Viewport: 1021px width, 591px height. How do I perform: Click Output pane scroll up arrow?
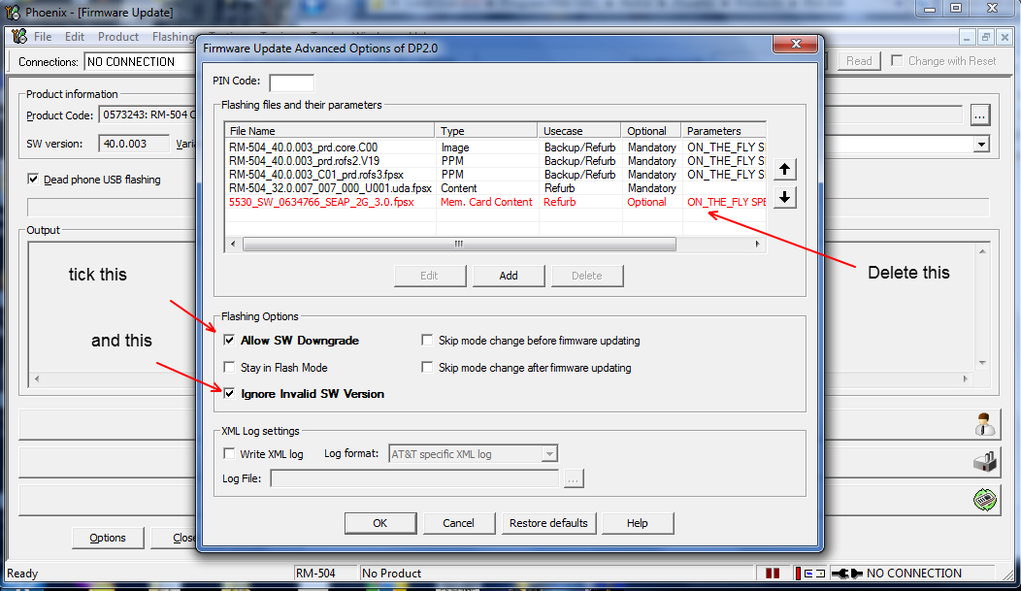coord(982,251)
